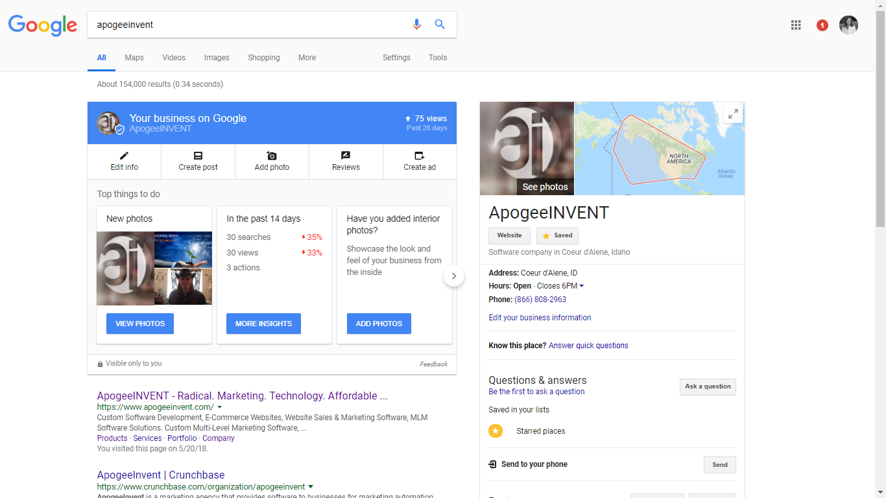Click the blue search magnifier icon

(440, 25)
